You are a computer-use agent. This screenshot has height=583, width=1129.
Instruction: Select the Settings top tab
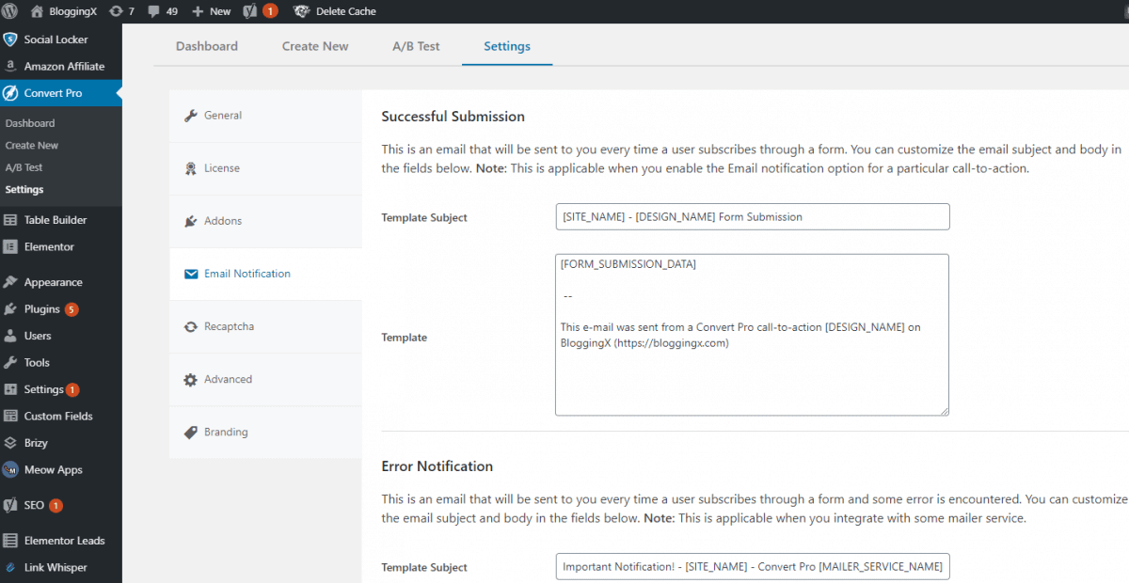click(507, 46)
